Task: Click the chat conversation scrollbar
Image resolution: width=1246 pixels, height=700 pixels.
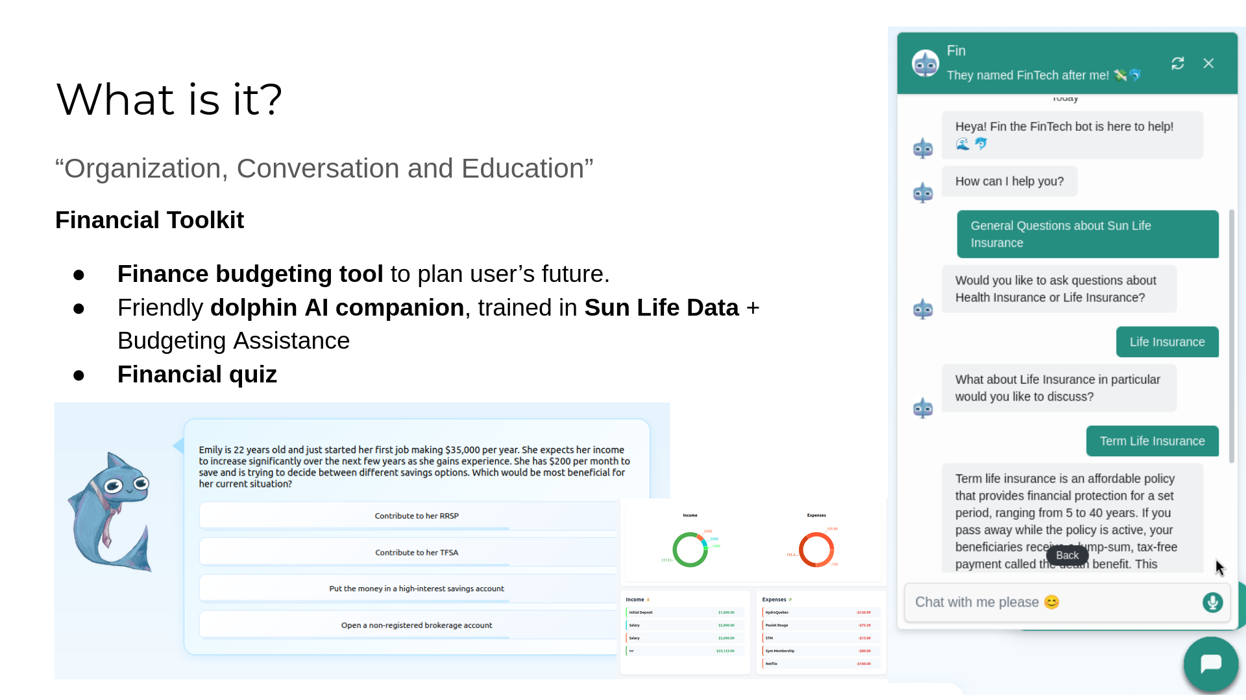Action: click(1231, 335)
